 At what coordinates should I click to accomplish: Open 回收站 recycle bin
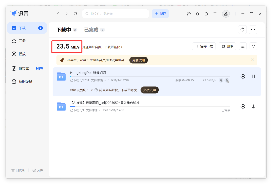pyautogui.click(x=18, y=170)
